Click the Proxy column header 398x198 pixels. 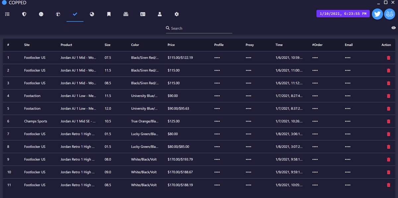point(250,45)
